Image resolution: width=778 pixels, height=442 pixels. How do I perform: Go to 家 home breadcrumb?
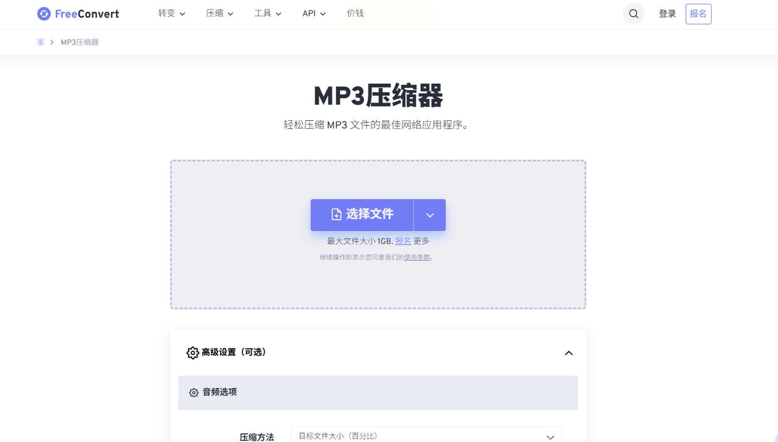(41, 42)
